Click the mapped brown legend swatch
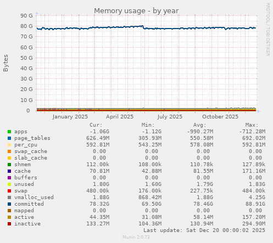 point(9,211)
